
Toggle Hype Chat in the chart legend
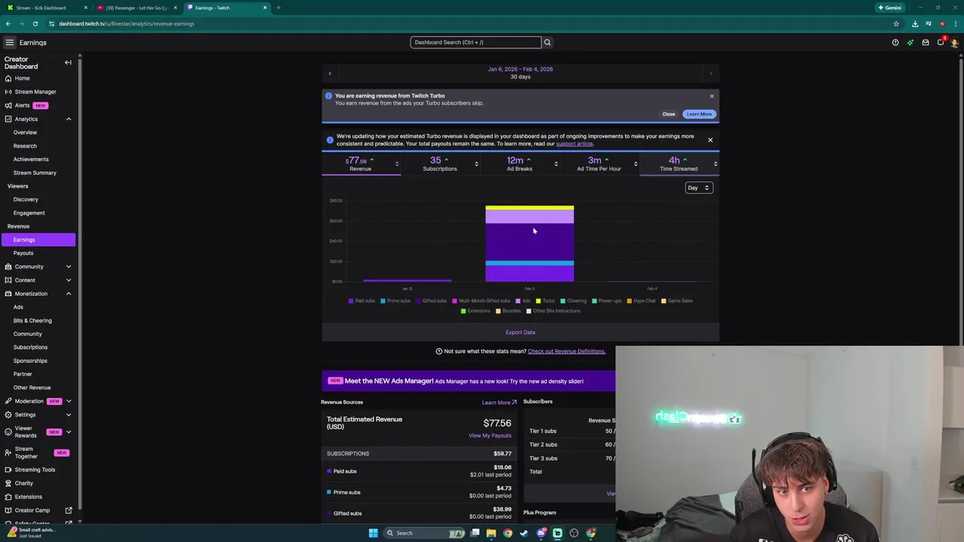(x=641, y=300)
